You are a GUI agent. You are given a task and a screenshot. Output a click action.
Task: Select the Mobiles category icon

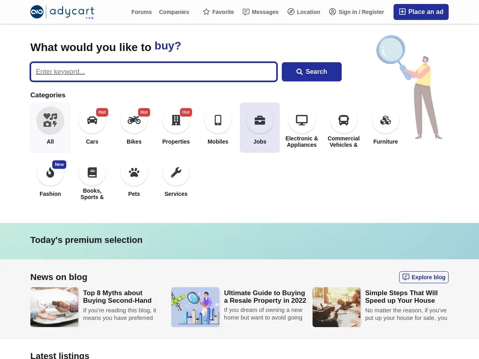(x=218, y=120)
